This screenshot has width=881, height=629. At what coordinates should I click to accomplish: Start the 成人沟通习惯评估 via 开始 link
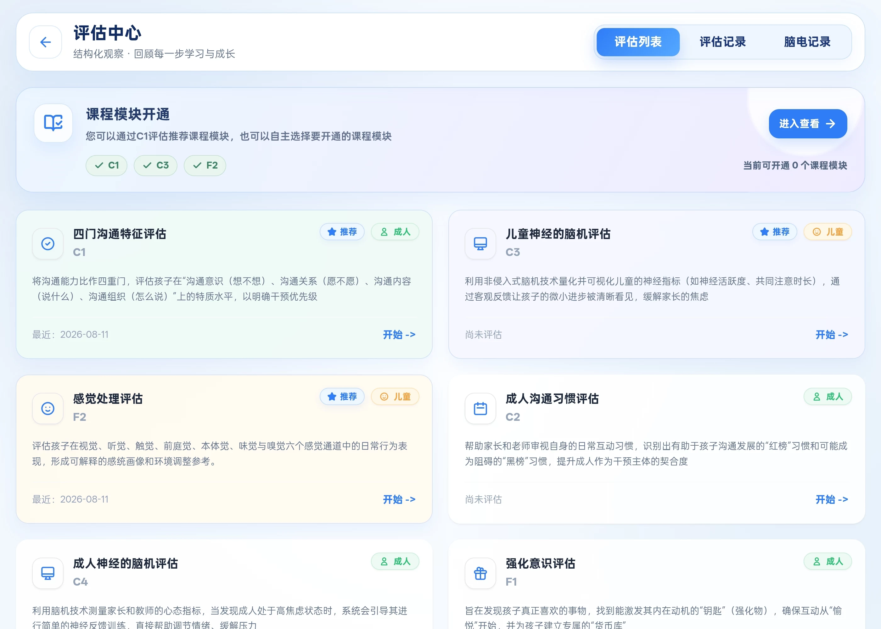[x=832, y=500]
